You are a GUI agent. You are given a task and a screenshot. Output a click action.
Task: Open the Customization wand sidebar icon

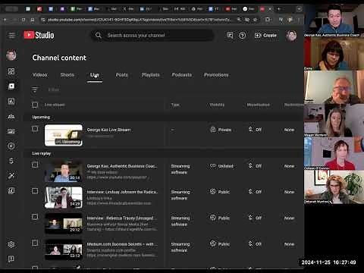(x=11, y=176)
